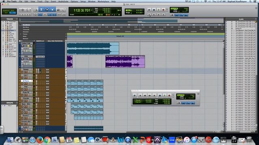Viewport: 259px width, 145px height.
Task: Open the Grid value dropdown
Action: click(143, 10)
